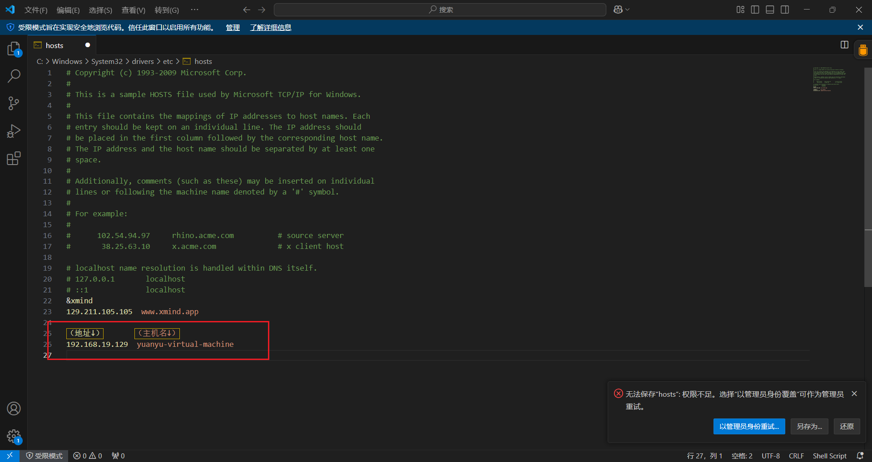Viewport: 872px width, 462px height.
Task: Click the 了解详细信息 link
Action: point(271,28)
